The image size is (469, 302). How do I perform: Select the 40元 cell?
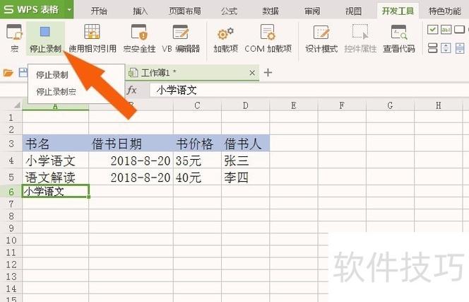(197, 178)
